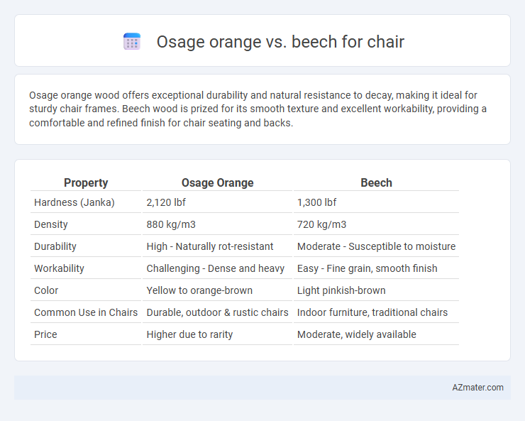Image resolution: width=525 pixels, height=421 pixels.
Task: Click the 'Price' row label
Action: 45,334
